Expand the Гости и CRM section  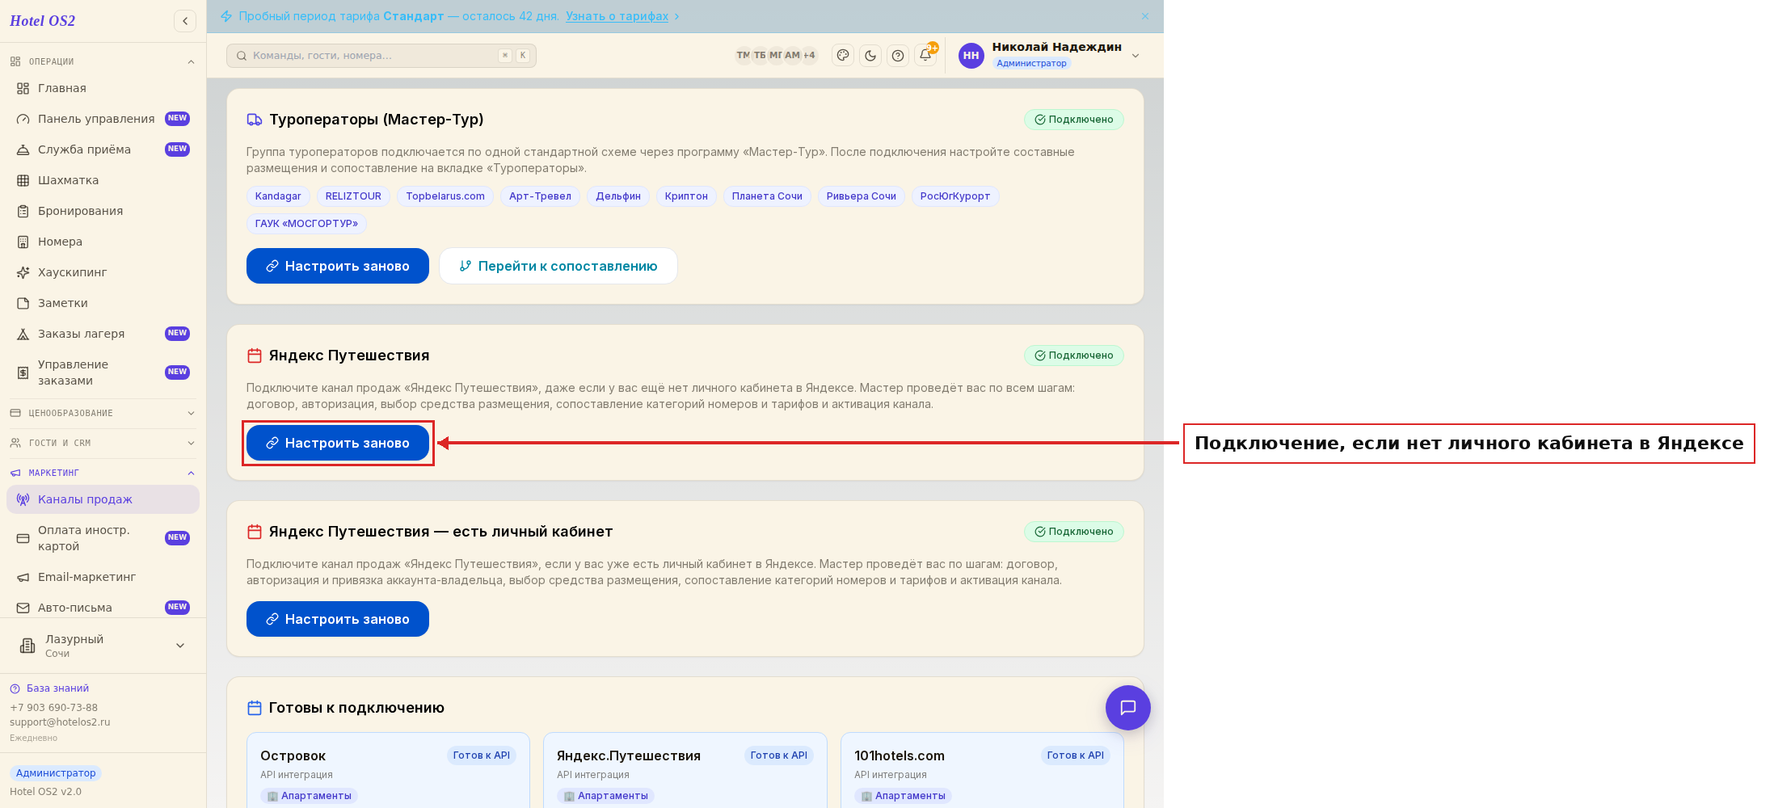[x=103, y=443]
